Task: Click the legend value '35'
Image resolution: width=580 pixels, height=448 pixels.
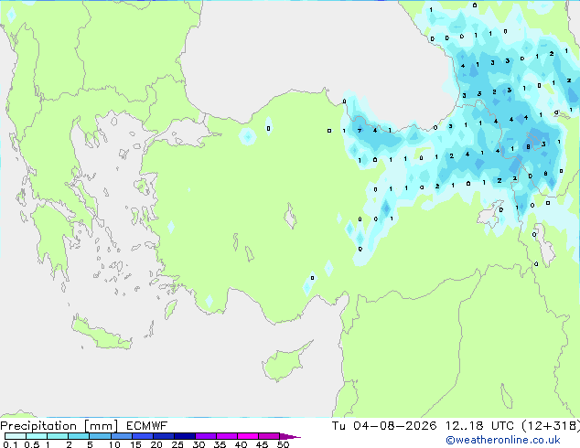Action: 220,444
